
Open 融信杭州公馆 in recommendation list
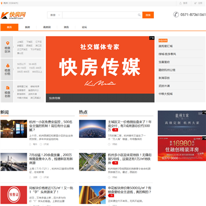(167, 70)
